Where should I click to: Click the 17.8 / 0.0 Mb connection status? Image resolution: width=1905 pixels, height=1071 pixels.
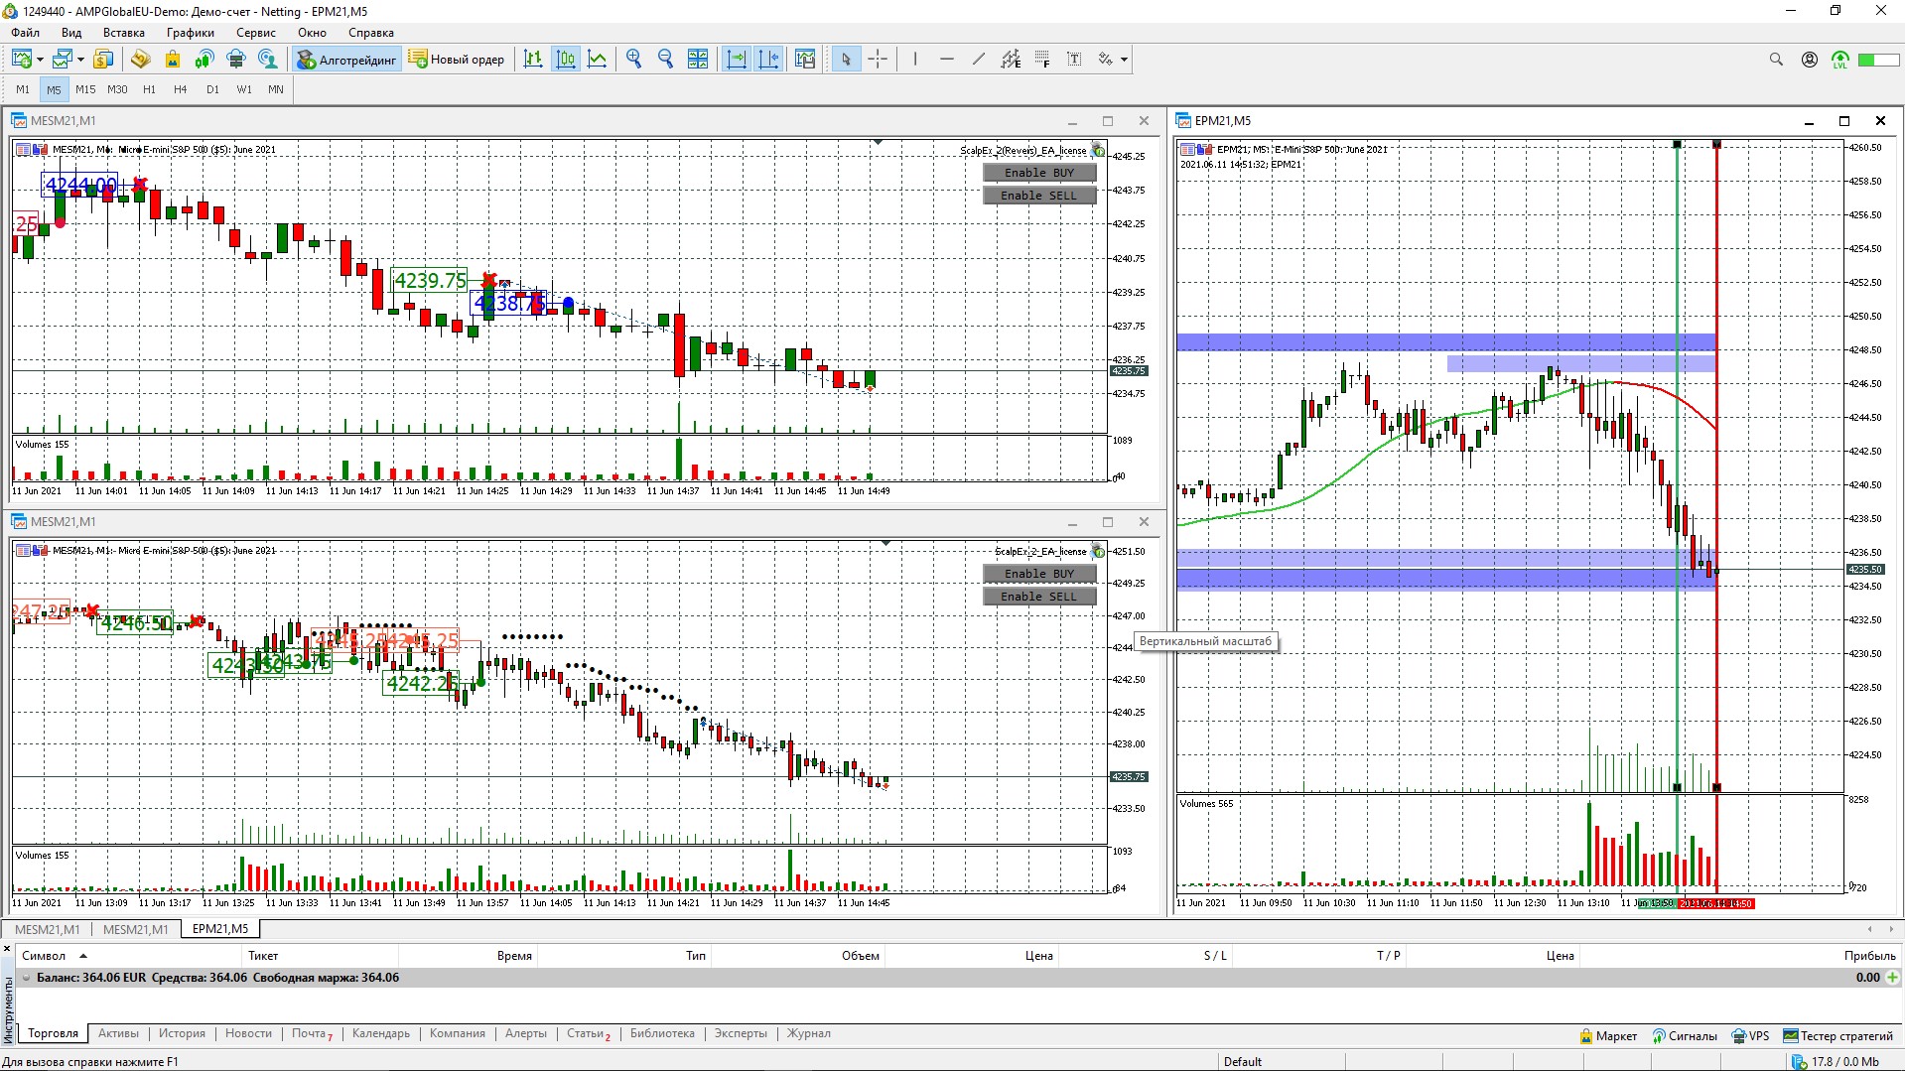coord(1836,1062)
